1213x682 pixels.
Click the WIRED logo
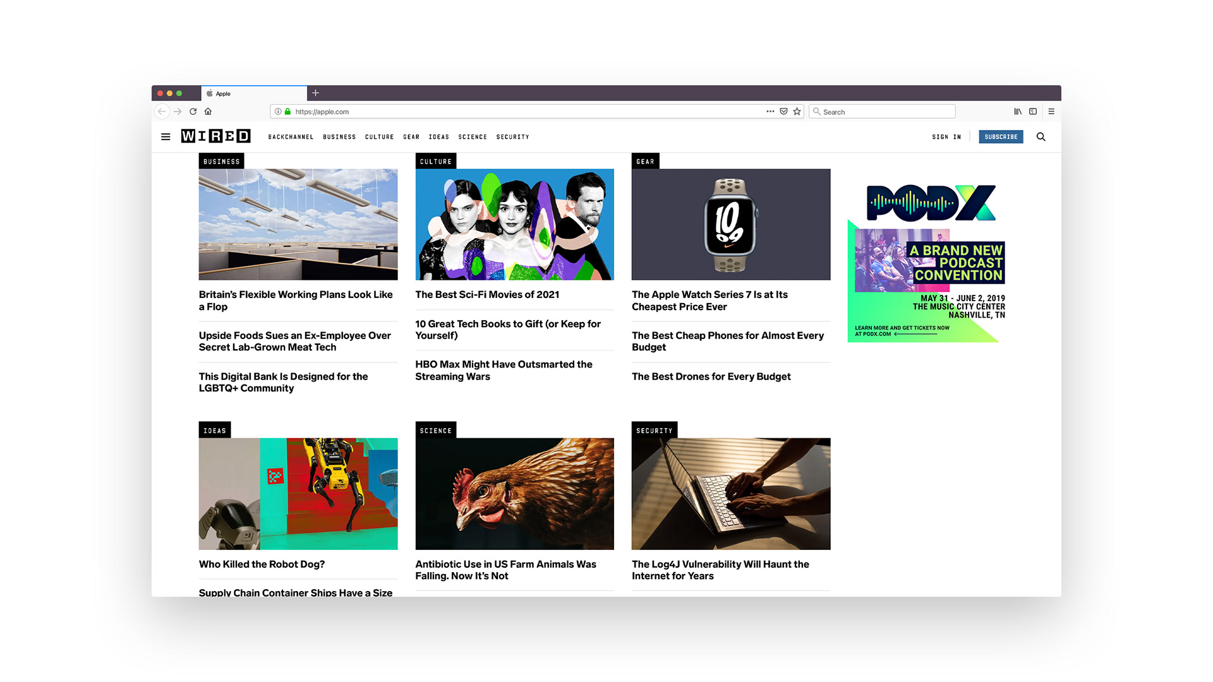tap(215, 136)
